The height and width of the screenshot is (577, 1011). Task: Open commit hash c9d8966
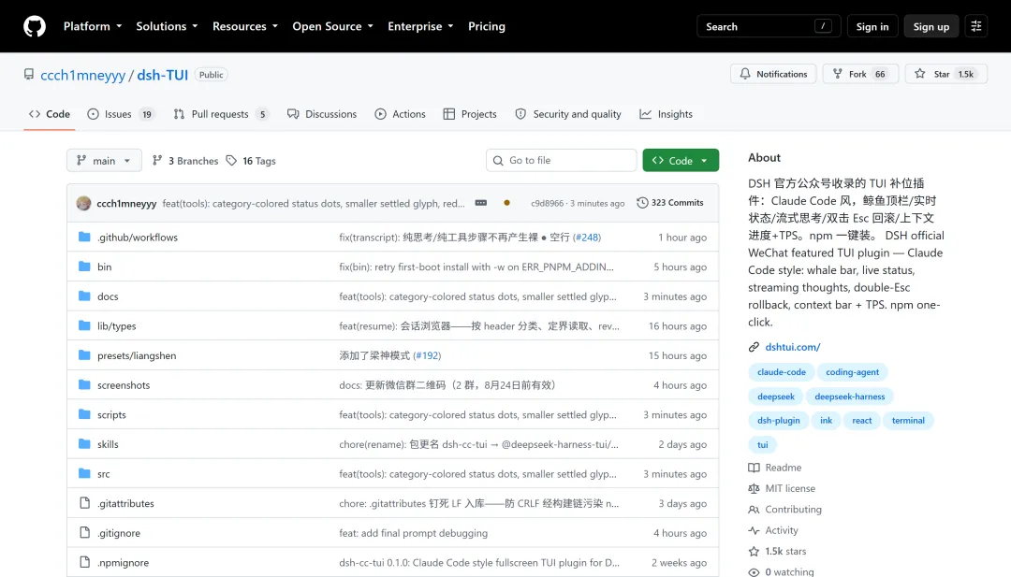point(547,204)
